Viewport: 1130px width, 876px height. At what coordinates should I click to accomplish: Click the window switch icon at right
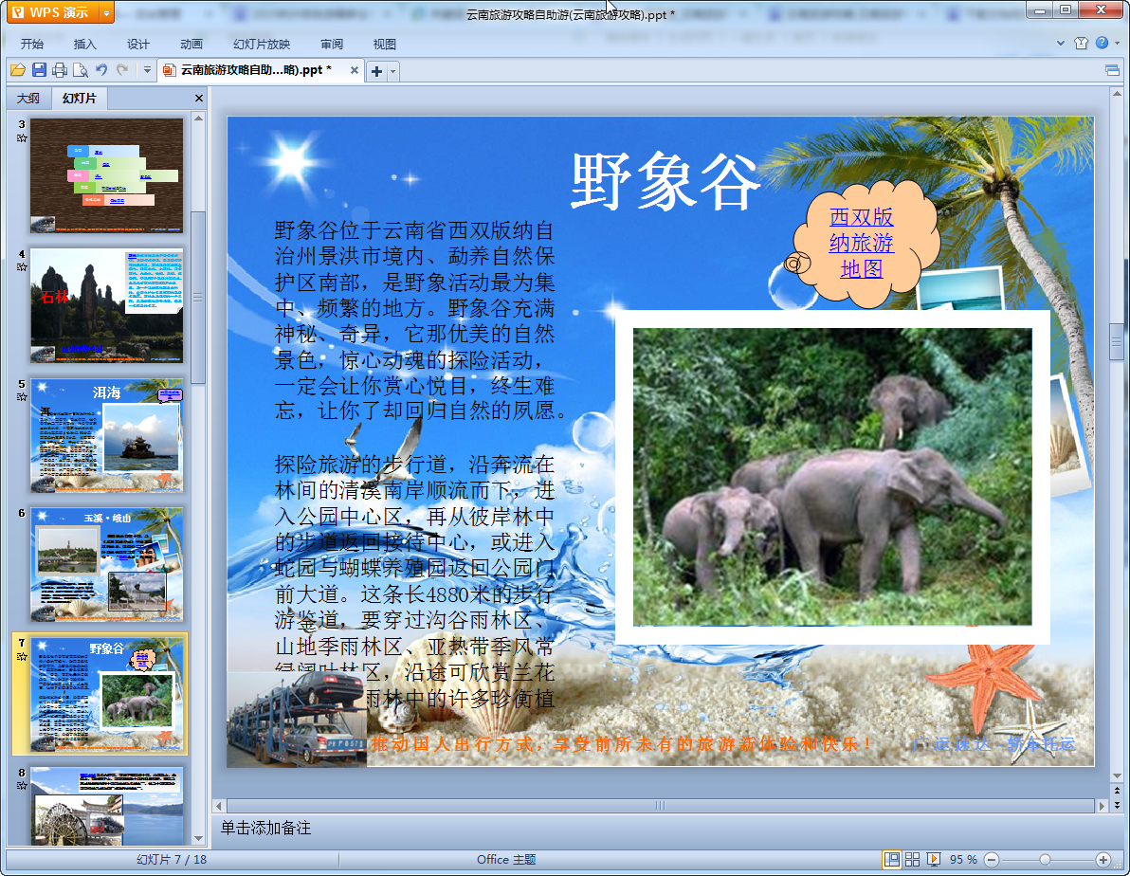[1112, 70]
